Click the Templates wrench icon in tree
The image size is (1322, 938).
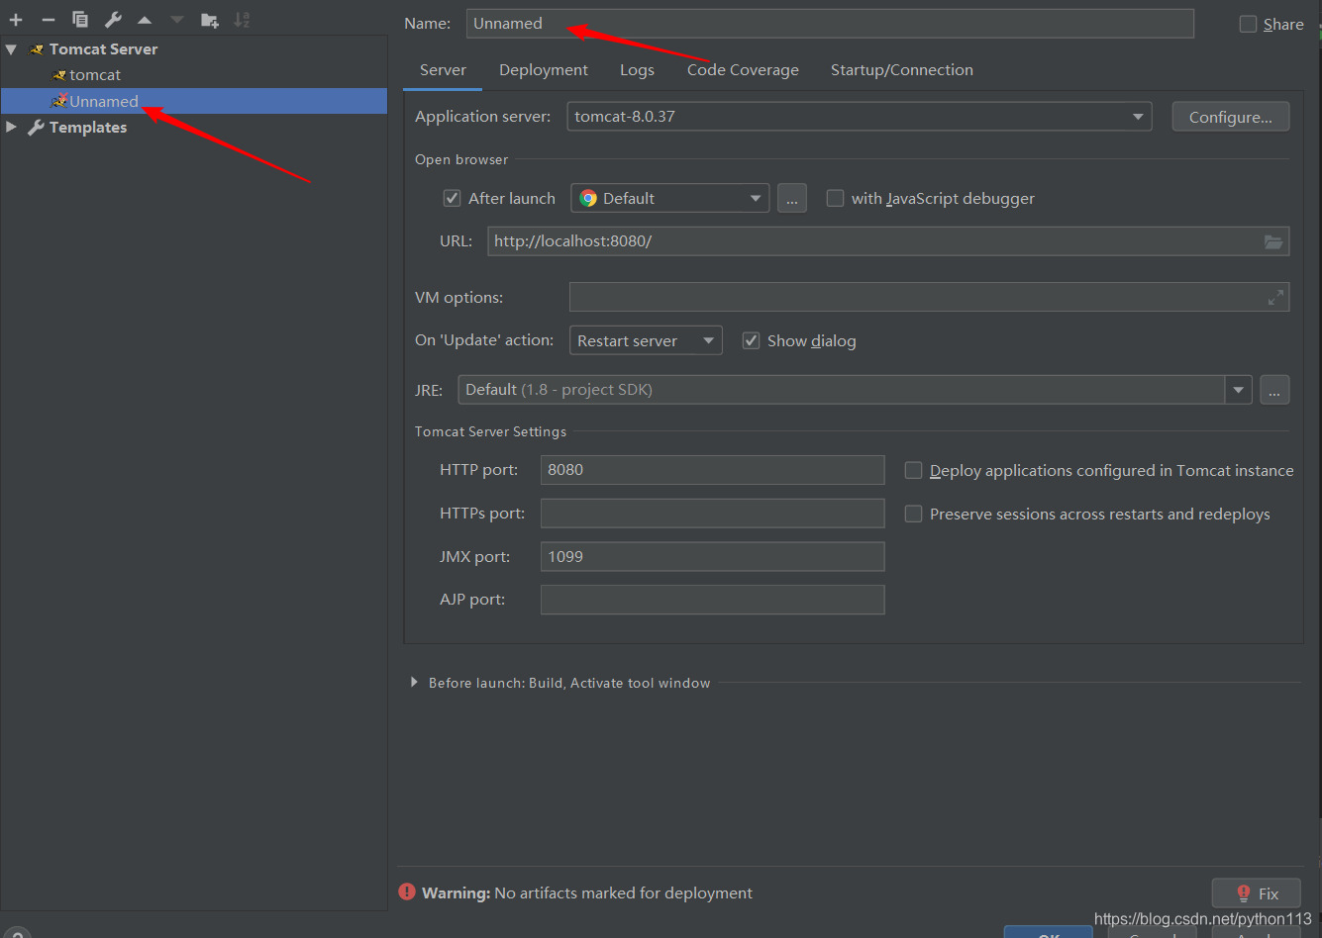[36, 128]
